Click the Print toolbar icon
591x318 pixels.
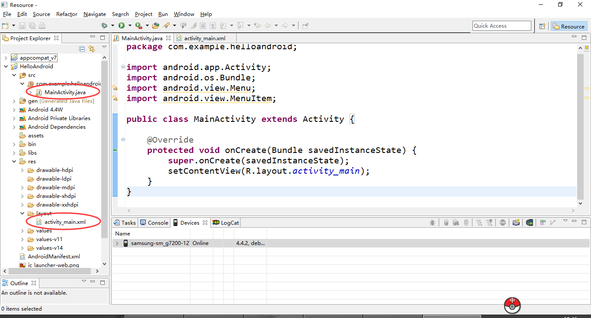tap(42, 26)
